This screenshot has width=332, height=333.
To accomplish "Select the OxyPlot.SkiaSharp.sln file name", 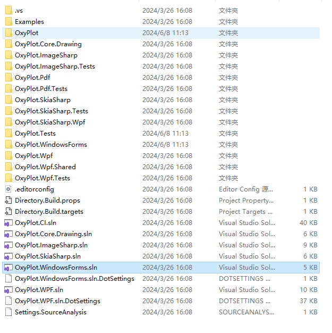I will point(48,256).
